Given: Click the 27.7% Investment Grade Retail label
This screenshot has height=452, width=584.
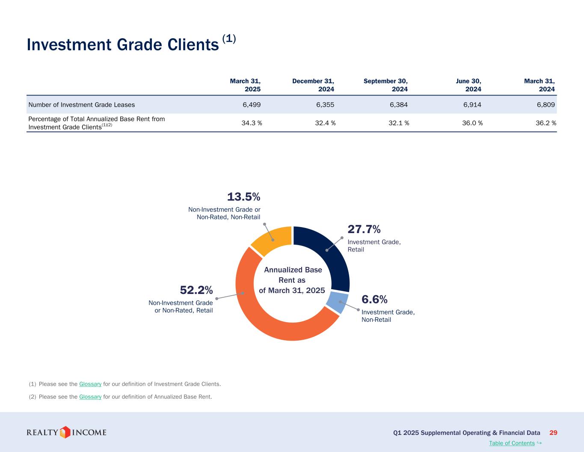Looking at the screenshot, I should 364,230.
